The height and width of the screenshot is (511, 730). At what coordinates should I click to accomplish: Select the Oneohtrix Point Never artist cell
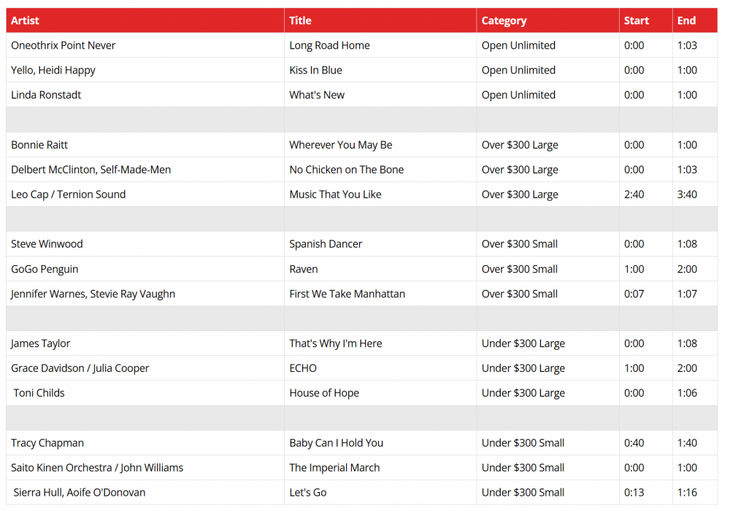coord(64,45)
